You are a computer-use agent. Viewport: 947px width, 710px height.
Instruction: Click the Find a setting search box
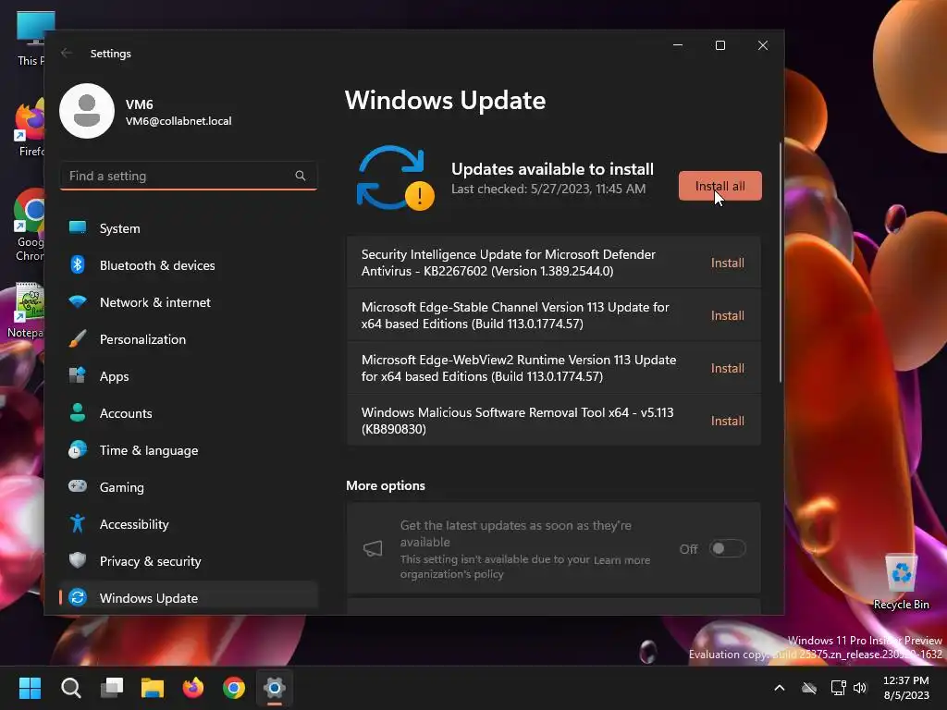[189, 176]
